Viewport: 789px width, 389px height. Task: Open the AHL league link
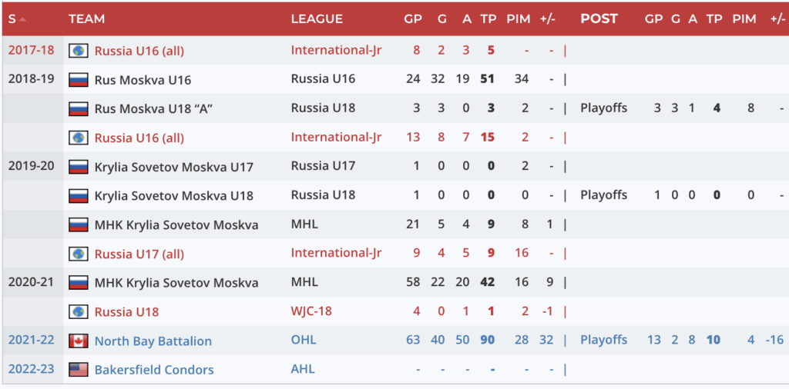click(304, 369)
